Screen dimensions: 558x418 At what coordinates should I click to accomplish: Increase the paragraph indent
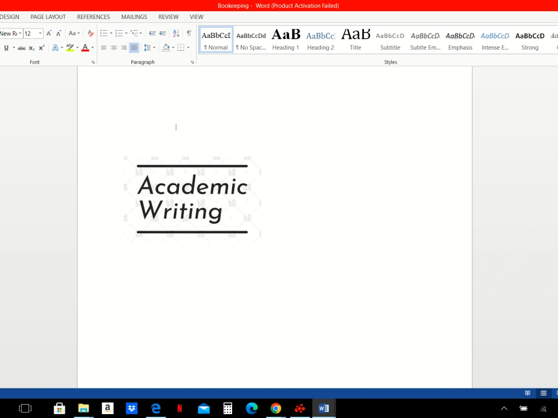(x=162, y=33)
